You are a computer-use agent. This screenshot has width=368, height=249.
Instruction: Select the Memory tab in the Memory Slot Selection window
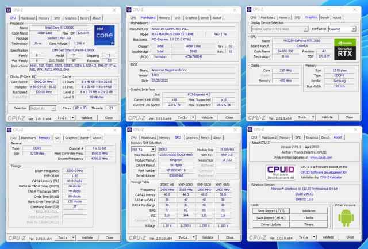pos(164,138)
